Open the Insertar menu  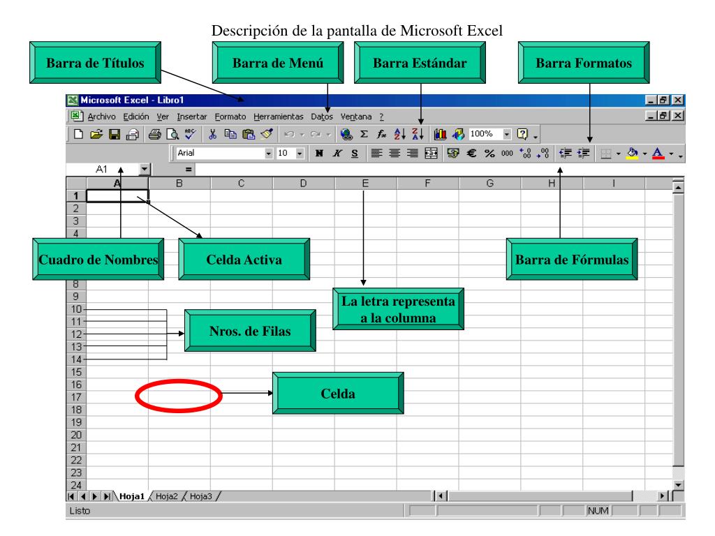pos(191,117)
